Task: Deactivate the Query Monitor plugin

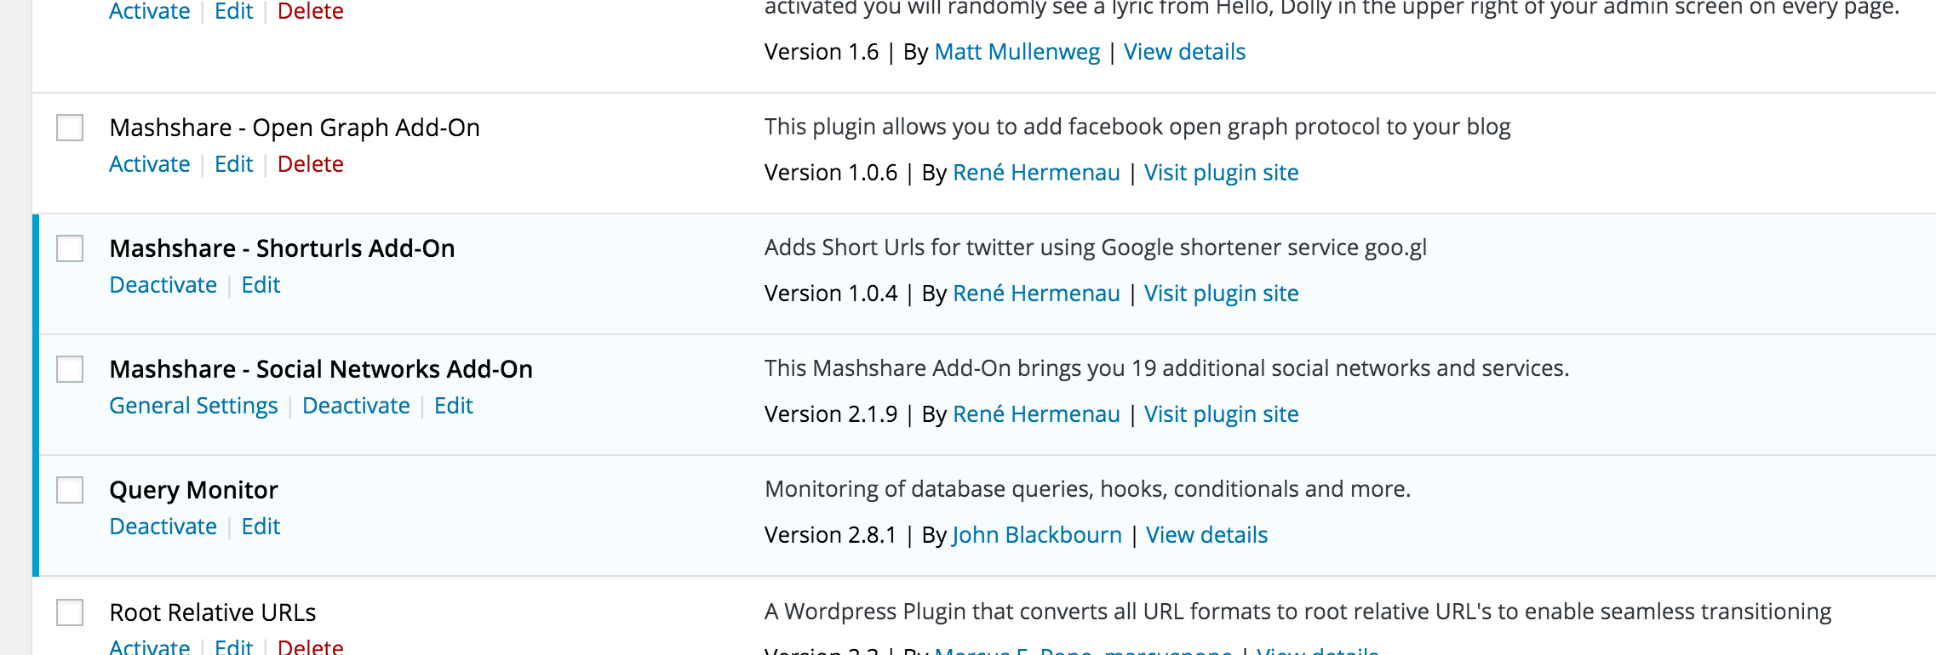Action: 163,527
